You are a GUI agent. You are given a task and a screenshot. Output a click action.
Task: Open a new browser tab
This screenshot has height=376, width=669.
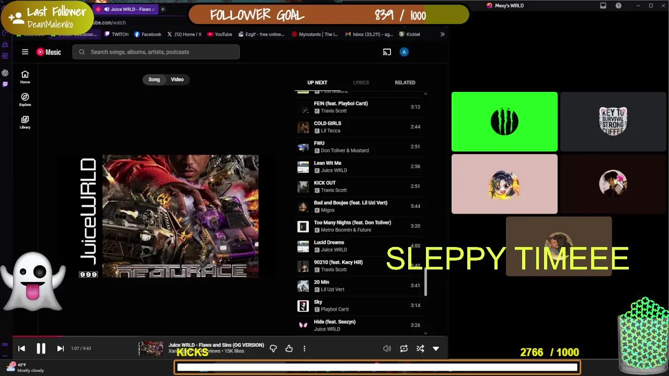point(163,9)
